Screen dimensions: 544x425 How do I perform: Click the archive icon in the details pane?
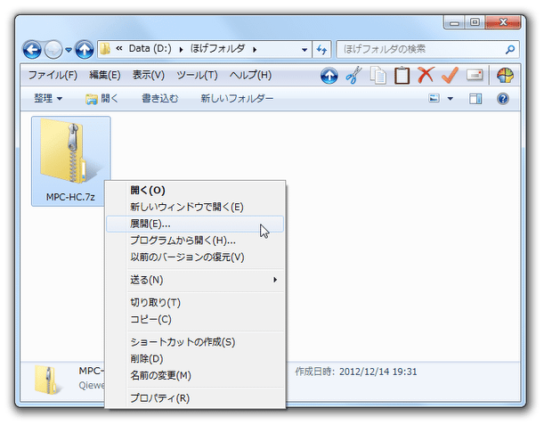click(x=48, y=380)
